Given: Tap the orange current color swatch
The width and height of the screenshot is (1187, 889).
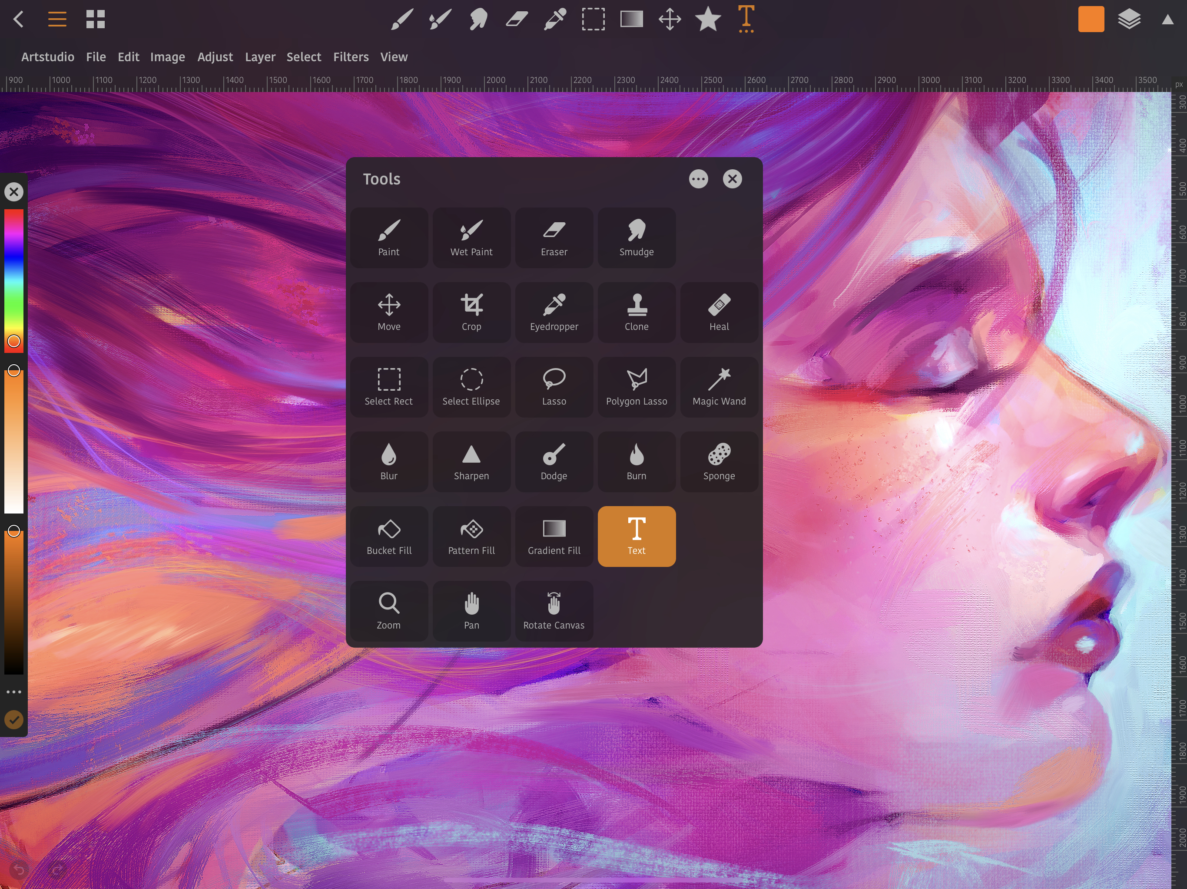Looking at the screenshot, I should pos(1091,20).
